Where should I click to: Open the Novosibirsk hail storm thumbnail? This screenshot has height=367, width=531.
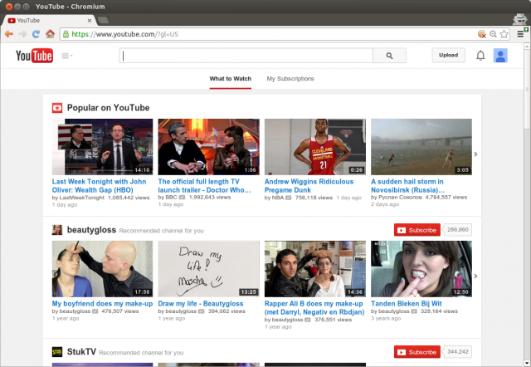point(421,147)
